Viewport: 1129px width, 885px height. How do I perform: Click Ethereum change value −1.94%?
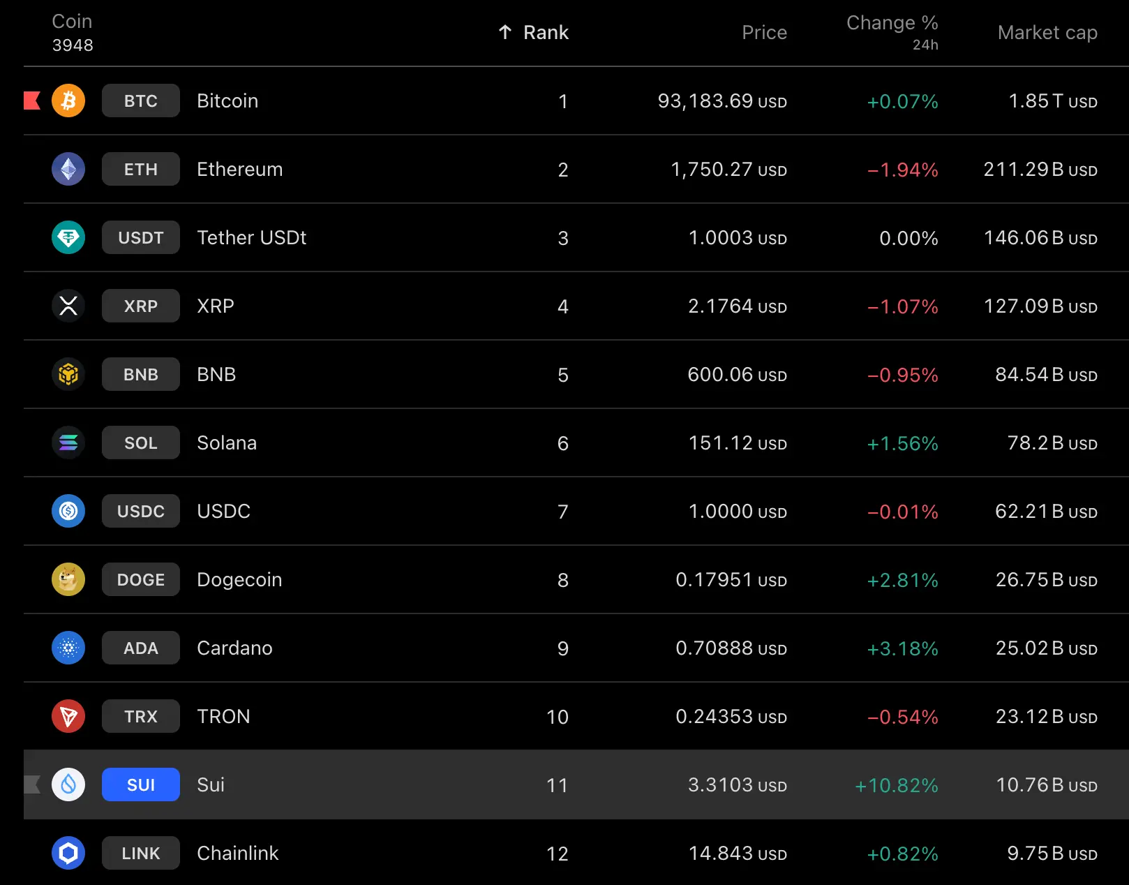[902, 170]
